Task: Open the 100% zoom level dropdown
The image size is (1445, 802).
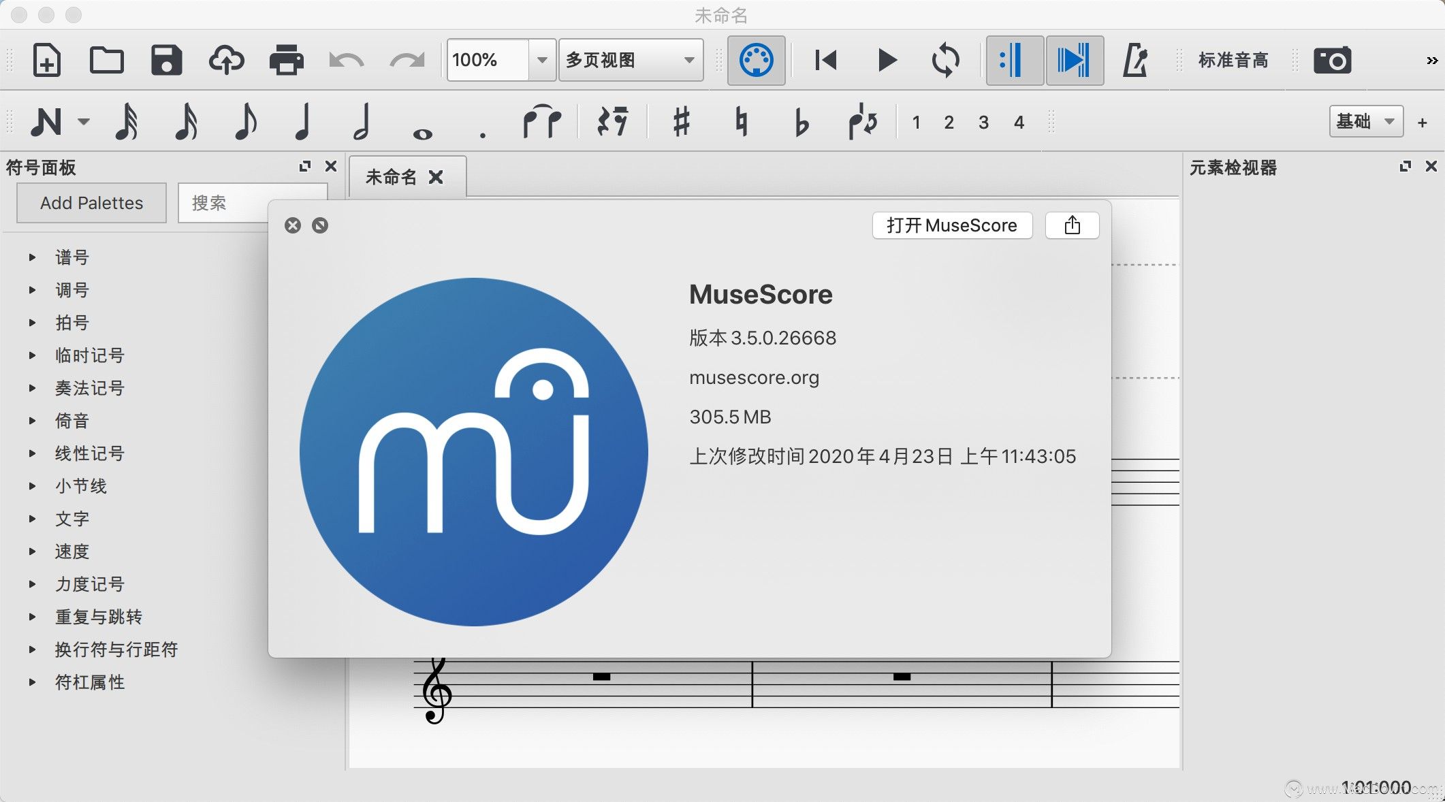Action: coord(542,60)
